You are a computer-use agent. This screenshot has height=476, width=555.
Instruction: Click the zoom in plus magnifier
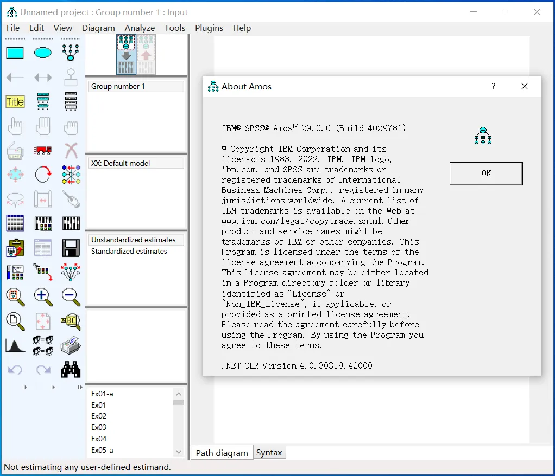coord(43,297)
